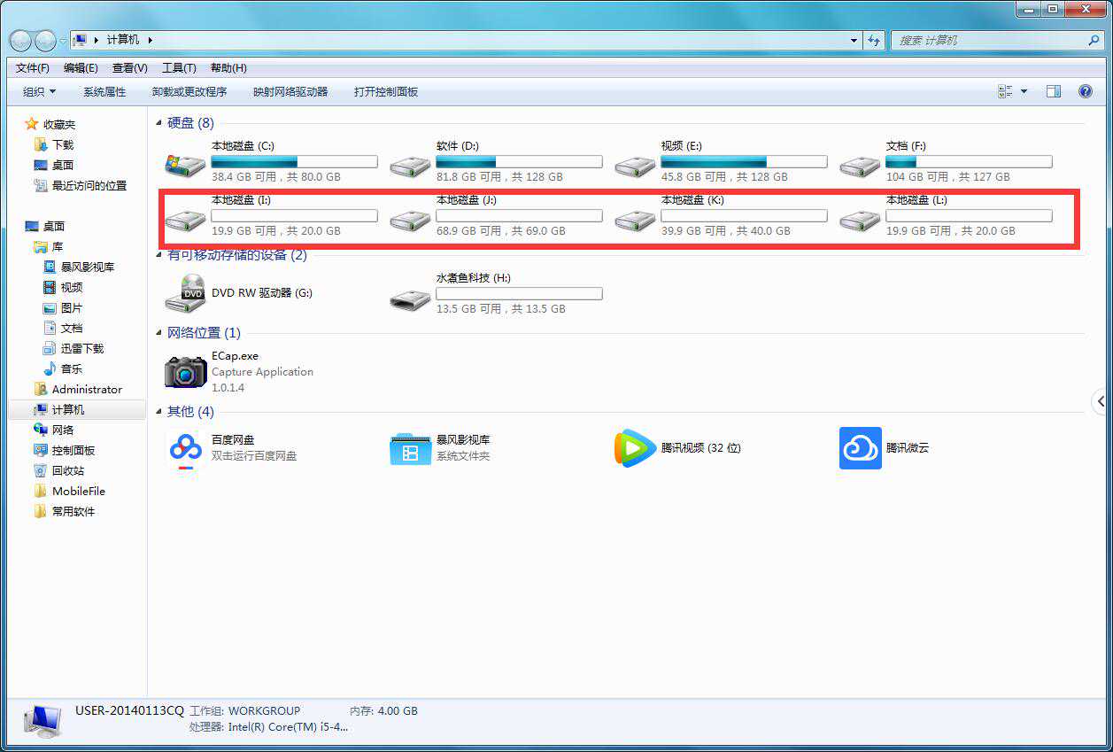Select 回收站 in the navigation pane
1113x752 pixels.
pyautogui.click(x=68, y=470)
